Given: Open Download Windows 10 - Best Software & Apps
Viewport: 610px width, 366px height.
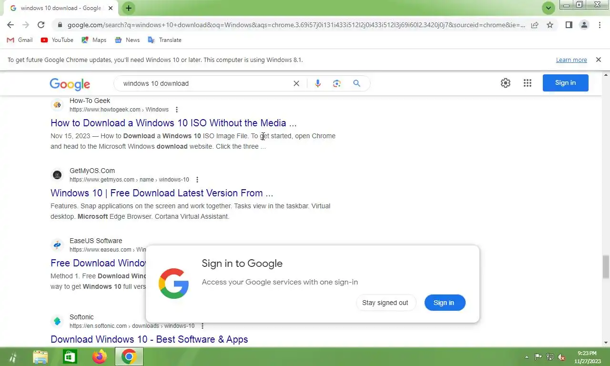Looking at the screenshot, I should click(149, 339).
